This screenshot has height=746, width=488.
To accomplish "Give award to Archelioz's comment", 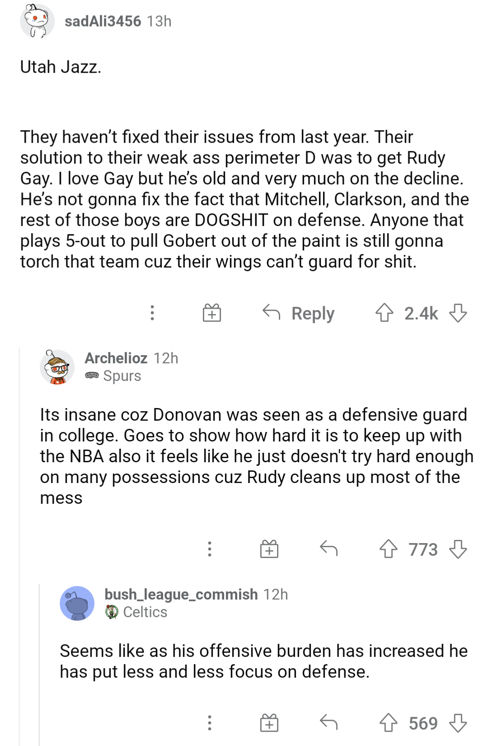I will (269, 549).
